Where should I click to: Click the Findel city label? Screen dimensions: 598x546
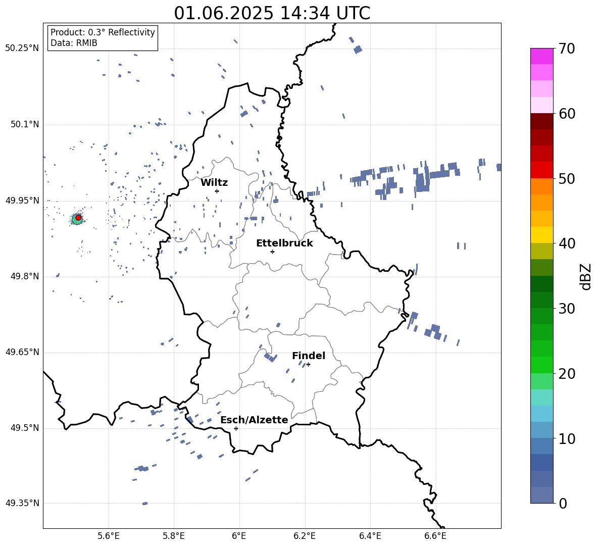[x=309, y=356]
